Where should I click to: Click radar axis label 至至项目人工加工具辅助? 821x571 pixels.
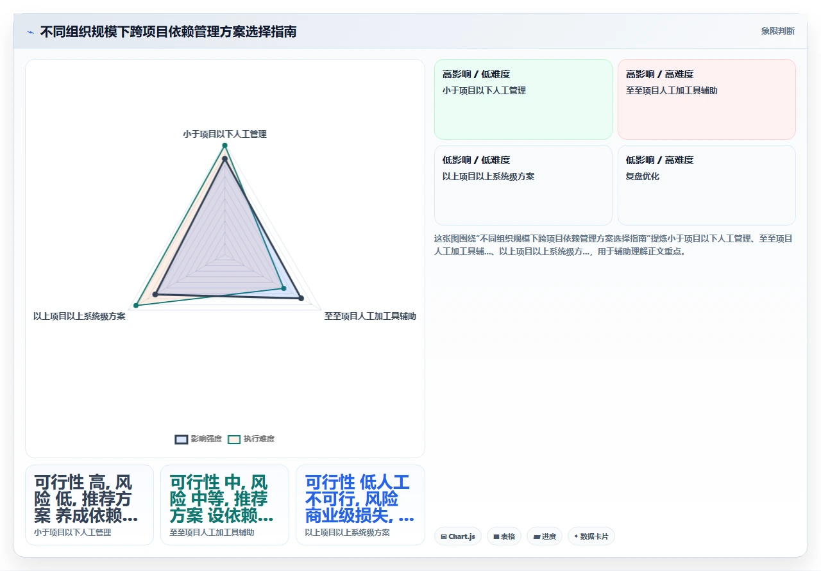point(370,316)
